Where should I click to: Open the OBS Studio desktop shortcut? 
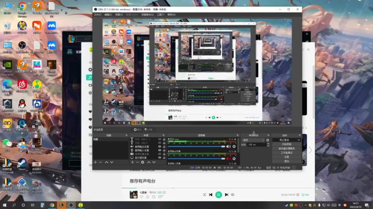22,47
